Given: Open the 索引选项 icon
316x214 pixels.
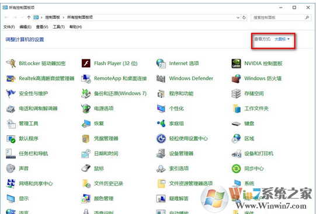Looking at the screenshot, I should click(x=161, y=169).
